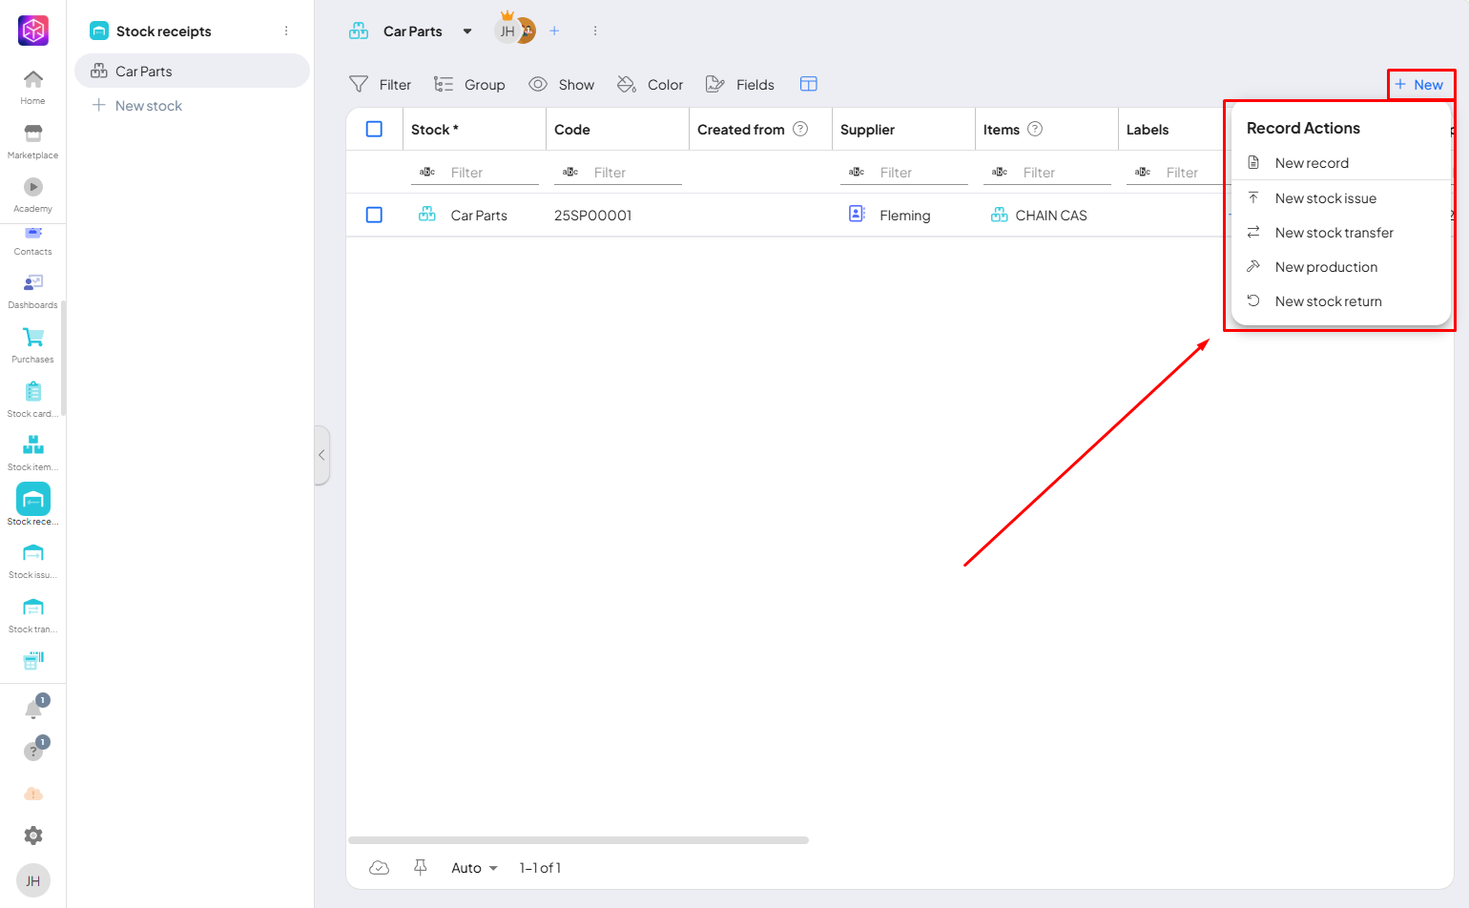1469x908 pixels.
Task: Expand the Car Parts view dropdown arrow
Action: click(467, 31)
